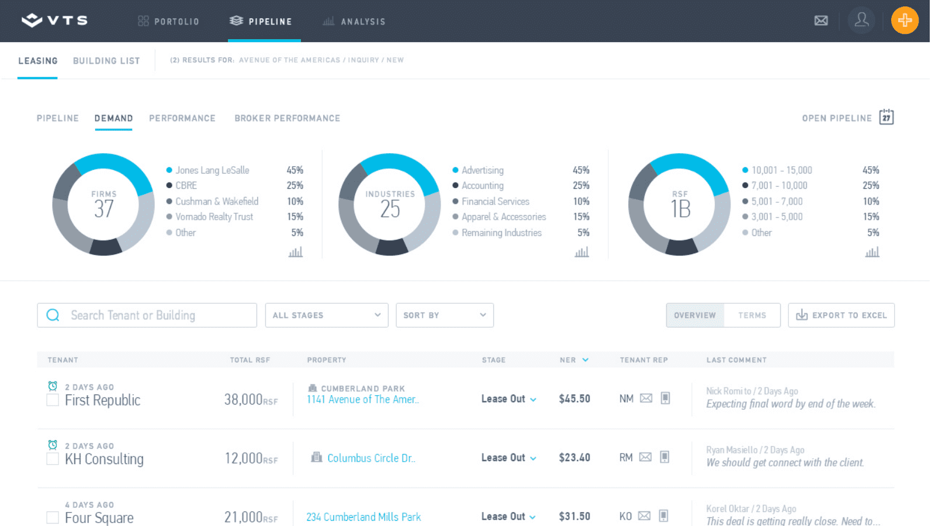The image size is (935, 526).
Task: Go to the Portfolio tab
Action: (169, 21)
